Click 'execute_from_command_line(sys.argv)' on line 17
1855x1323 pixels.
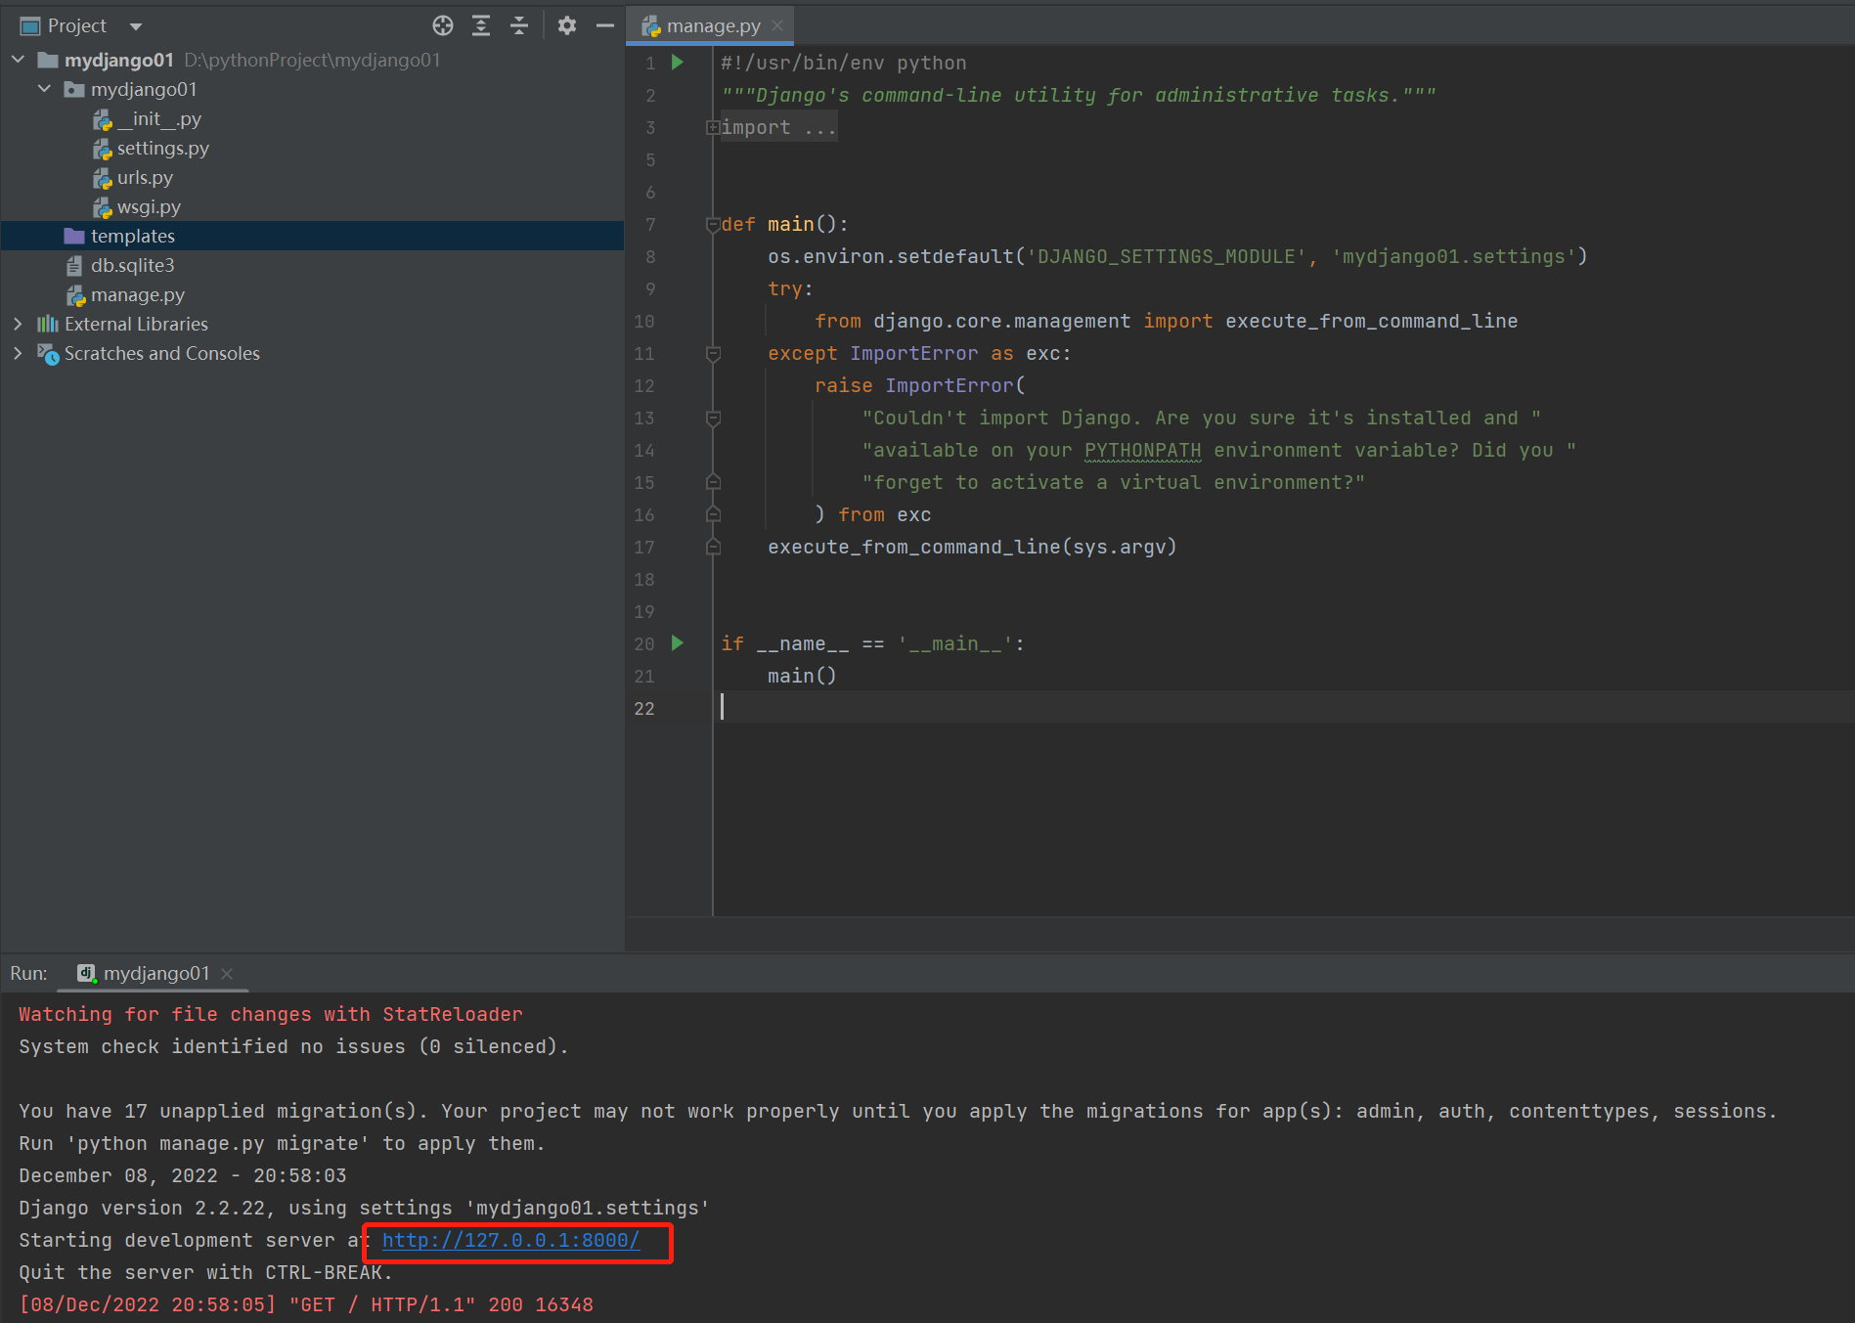pyautogui.click(x=972, y=547)
